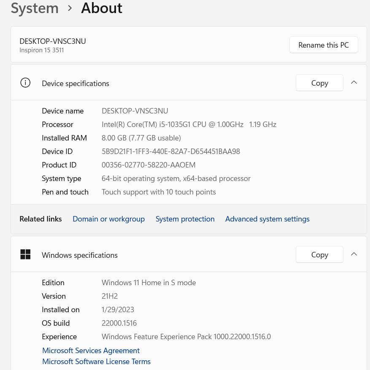The height and width of the screenshot is (370, 370).
Task: Open the Microsoft Software License Terms
Action: [96, 361]
